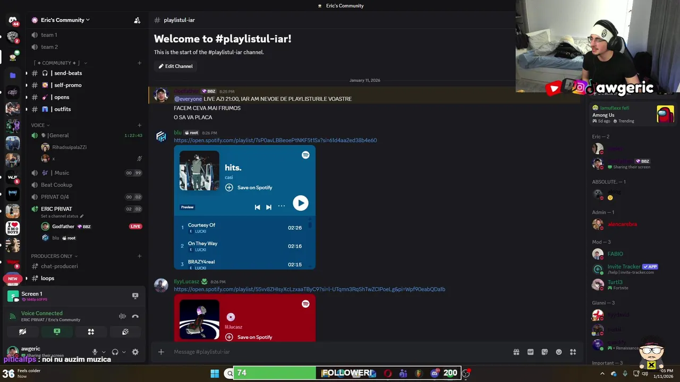Open the activities launcher in voice panel

click(91, 332)
